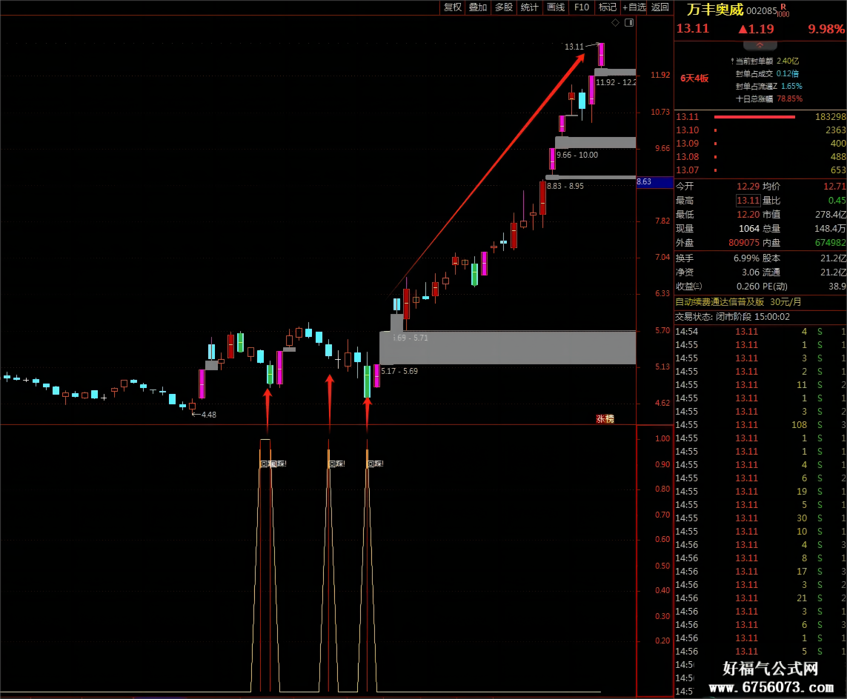The width and height of the screenshot is (847, 699).
Task: Click the boxed 最高 value 13.11
Action: (748, 200)
